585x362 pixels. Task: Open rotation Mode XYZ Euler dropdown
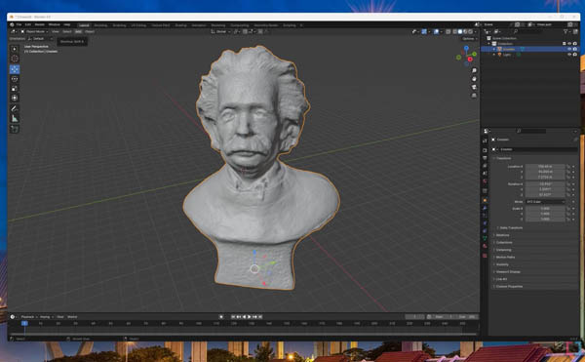tap(545, 202)
